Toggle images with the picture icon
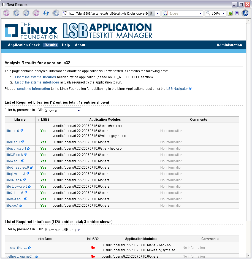Screen dimensions: 252x259 click(230, 14)
